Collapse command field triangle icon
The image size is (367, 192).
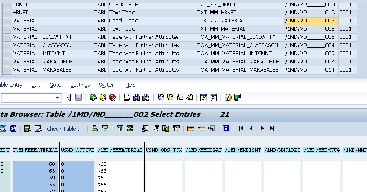[x=68, y=98]
